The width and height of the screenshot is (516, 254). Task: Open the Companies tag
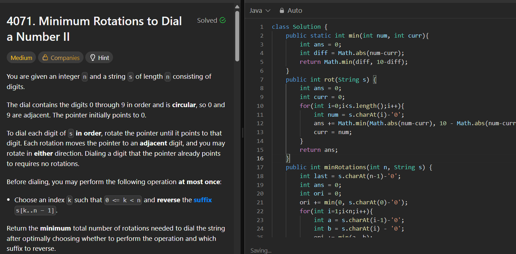click(x=60, y=57)
